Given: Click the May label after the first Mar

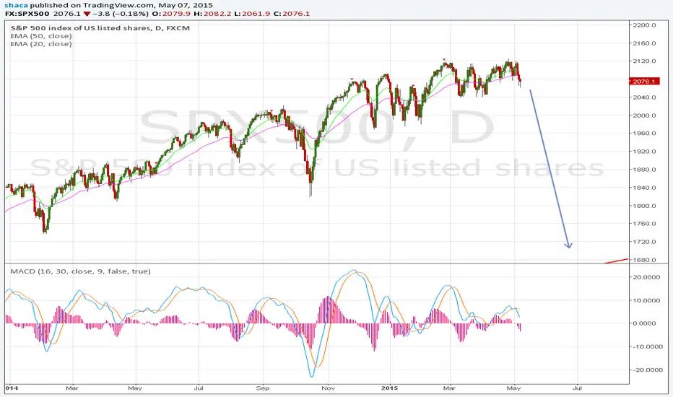Looking at the screenshot, I should pyautogui.click(x=135, y=388).
